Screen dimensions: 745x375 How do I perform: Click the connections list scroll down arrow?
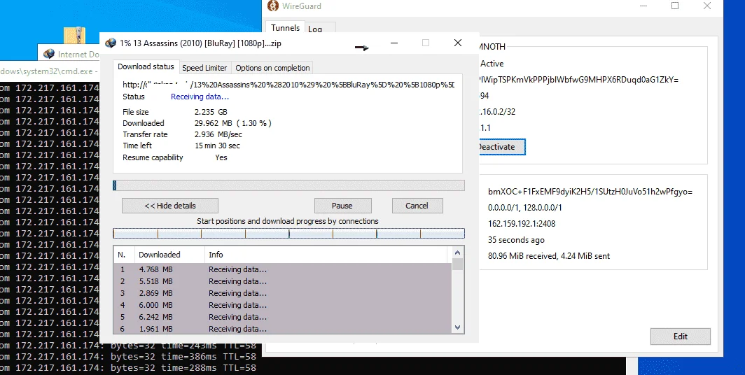(x=457, y=327)
